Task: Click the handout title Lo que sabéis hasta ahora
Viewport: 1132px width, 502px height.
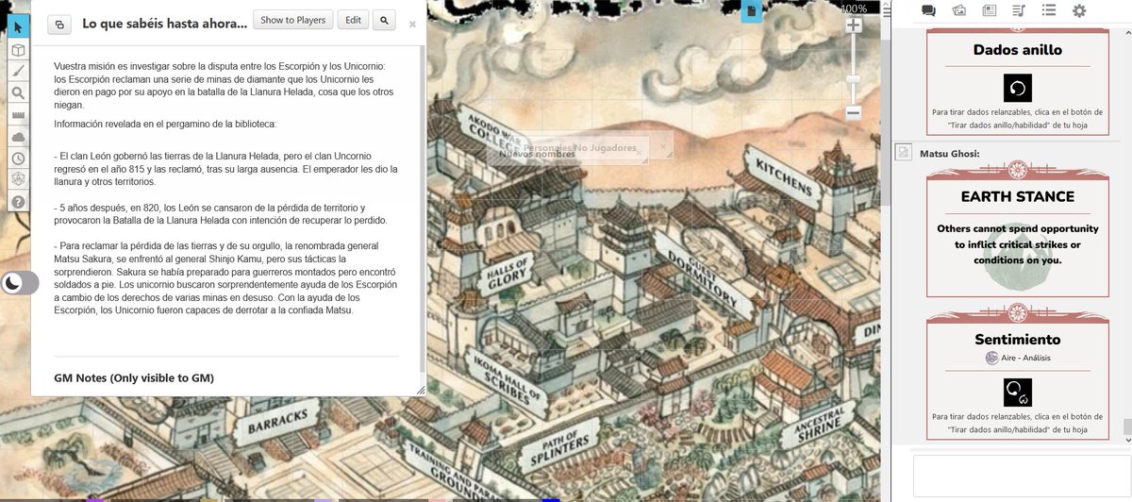Action: coord(165,24)
